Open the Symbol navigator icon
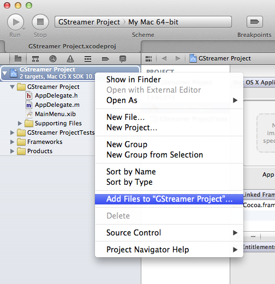This screenshot has height=284, width=275. [x=35, y=59]
